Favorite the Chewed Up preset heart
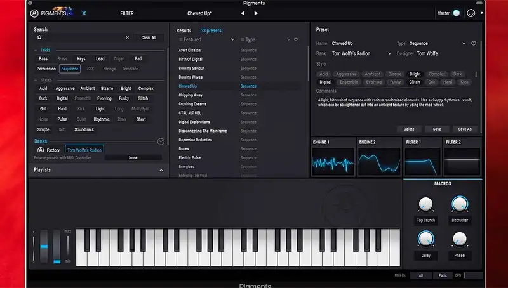 pos(474,43)
